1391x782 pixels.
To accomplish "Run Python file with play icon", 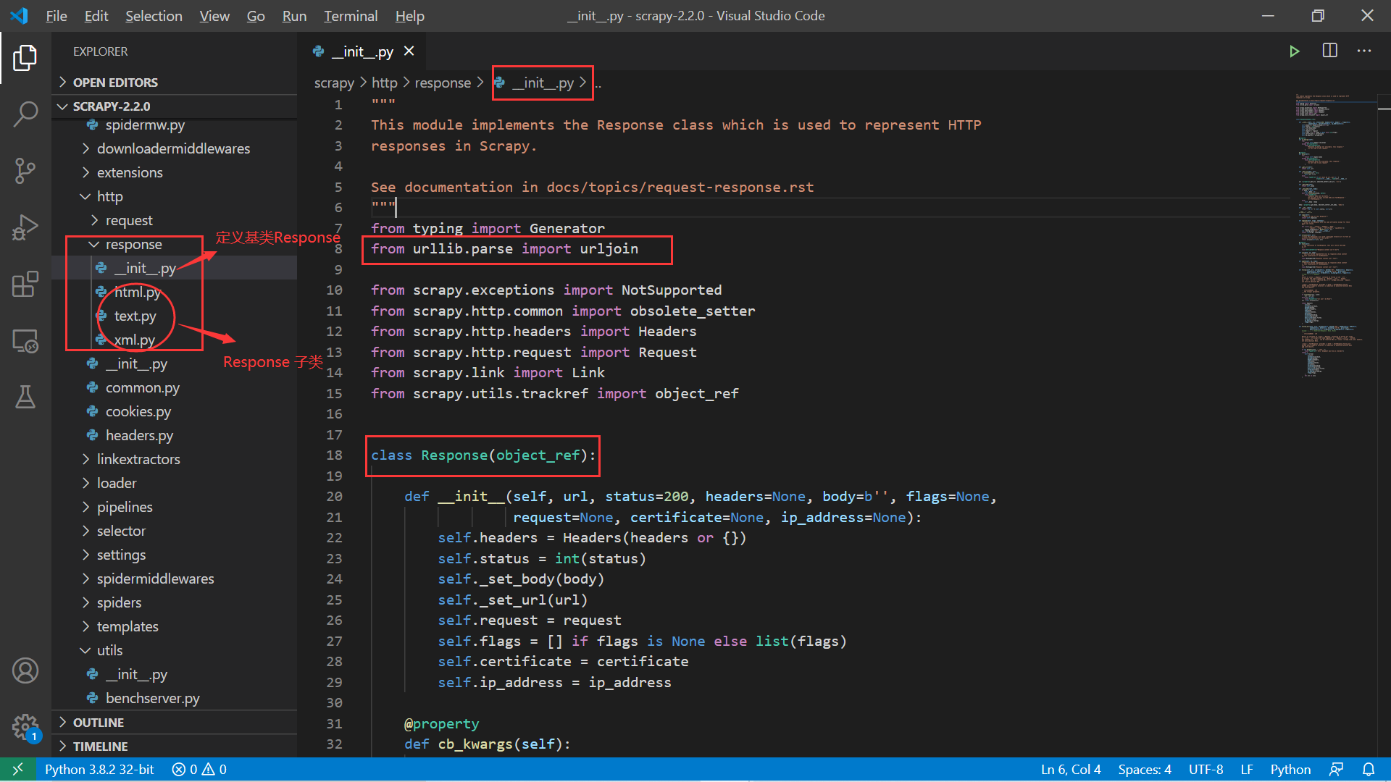I will coord(1294,51).
